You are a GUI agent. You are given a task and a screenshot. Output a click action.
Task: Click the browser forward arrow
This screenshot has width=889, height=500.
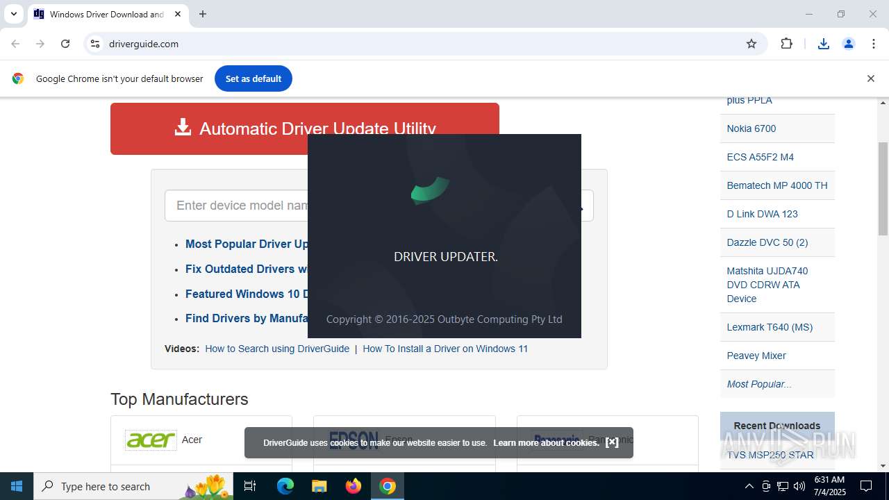coord(40,44)
